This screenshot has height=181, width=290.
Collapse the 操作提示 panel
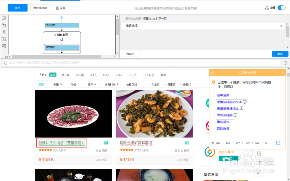(x=282, y=72)
